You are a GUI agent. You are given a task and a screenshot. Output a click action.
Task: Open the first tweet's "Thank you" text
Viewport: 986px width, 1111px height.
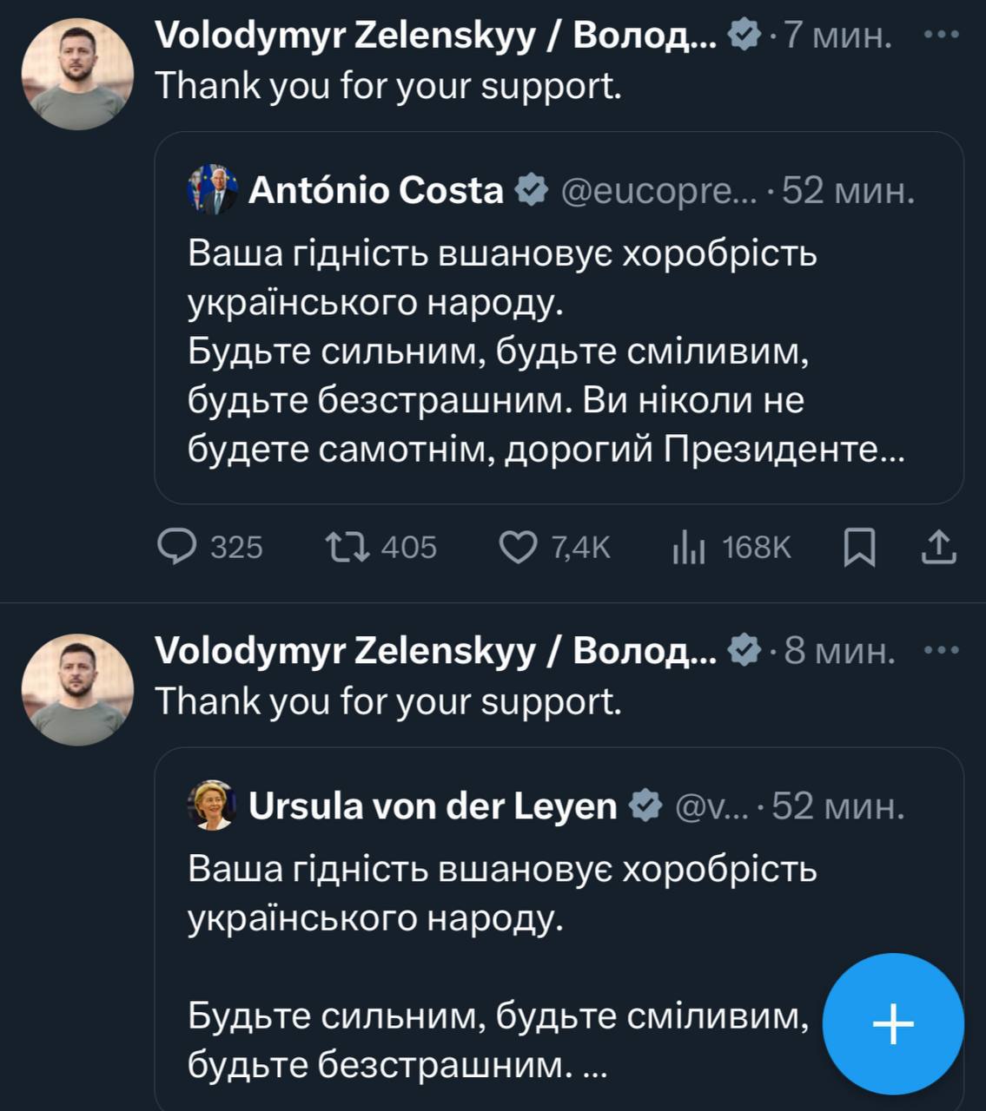(x=388, y=86)
